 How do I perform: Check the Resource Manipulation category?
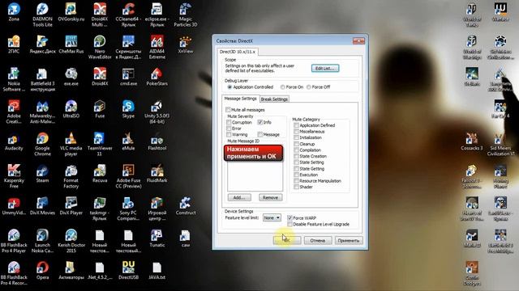pyautogui.click(x=296, y=181)
